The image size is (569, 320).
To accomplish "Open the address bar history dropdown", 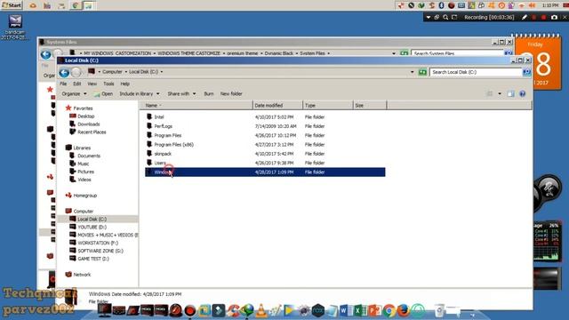I will pos(412,72).
